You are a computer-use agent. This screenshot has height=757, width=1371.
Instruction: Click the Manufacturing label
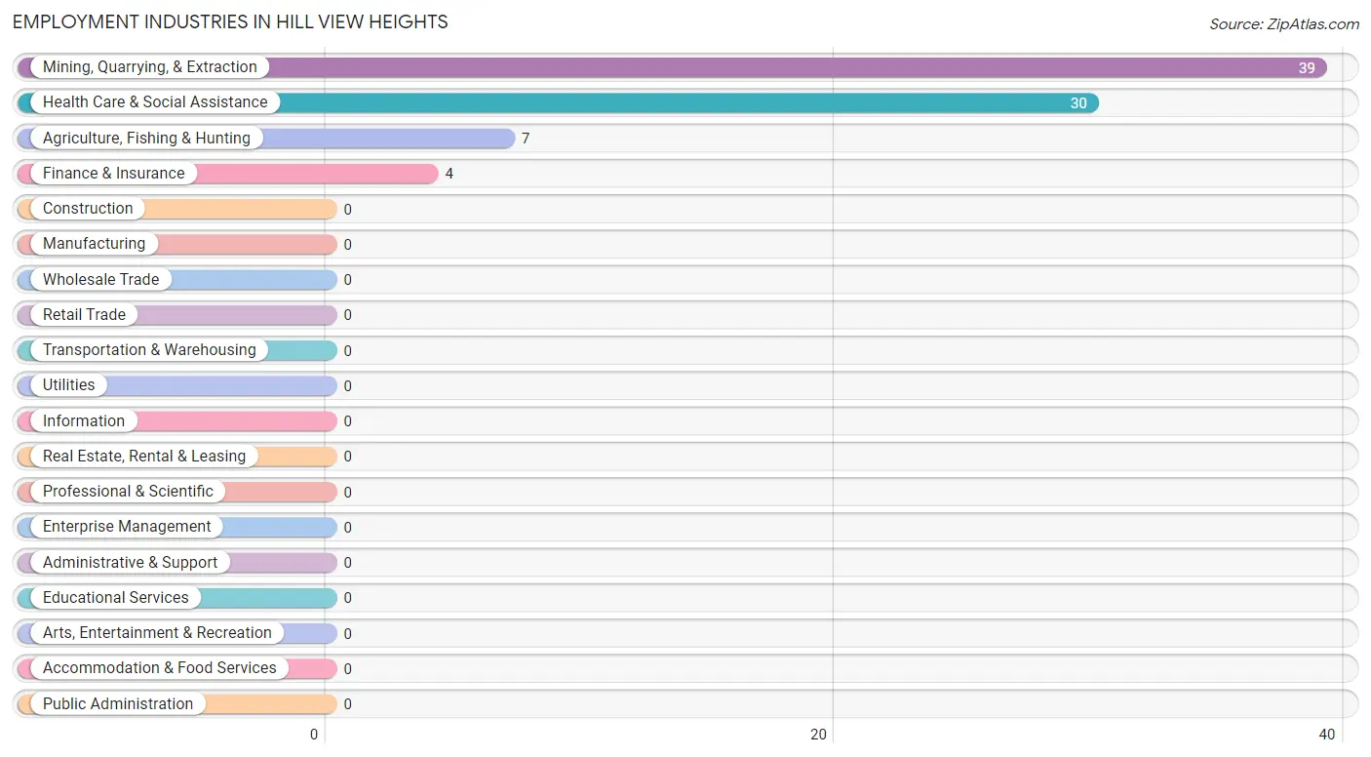pos(94,244)
